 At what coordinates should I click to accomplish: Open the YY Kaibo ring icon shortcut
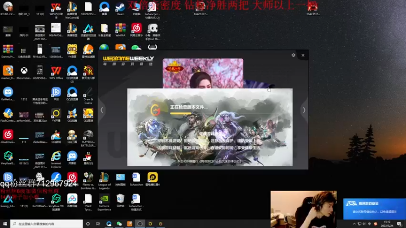[56, 115]
